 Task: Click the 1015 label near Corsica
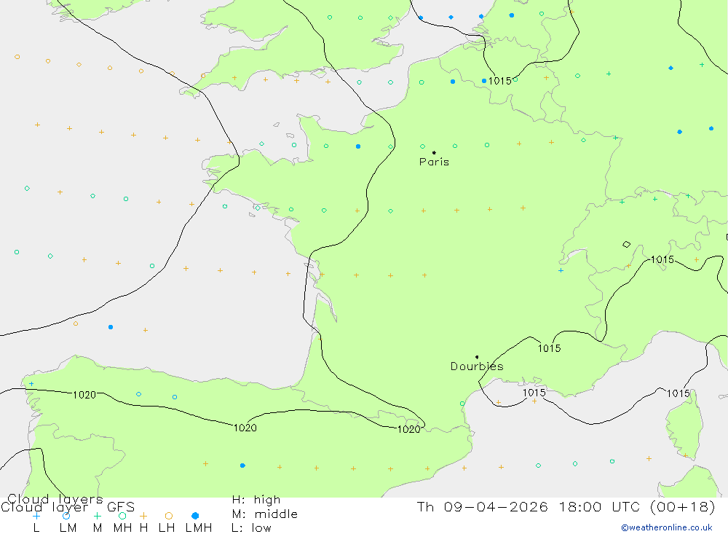pyautogui.click(x=678, y=393)
